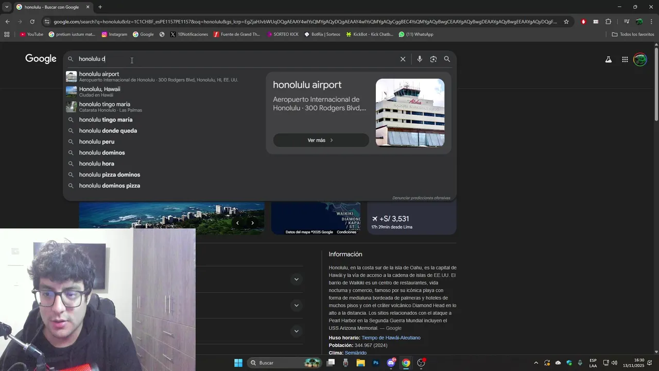Choose the honolulu donde queda suggestion
This screenshot has width=659, height=371.
pos(163,131)
